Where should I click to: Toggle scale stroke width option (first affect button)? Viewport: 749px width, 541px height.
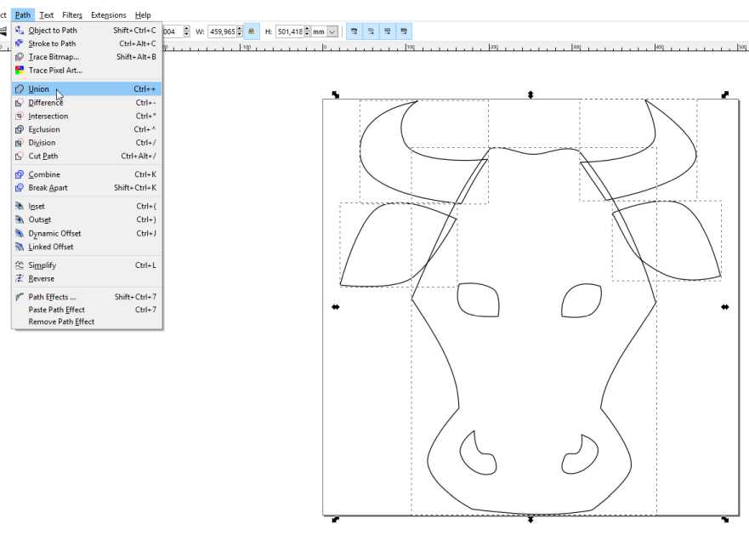point(354,31)
